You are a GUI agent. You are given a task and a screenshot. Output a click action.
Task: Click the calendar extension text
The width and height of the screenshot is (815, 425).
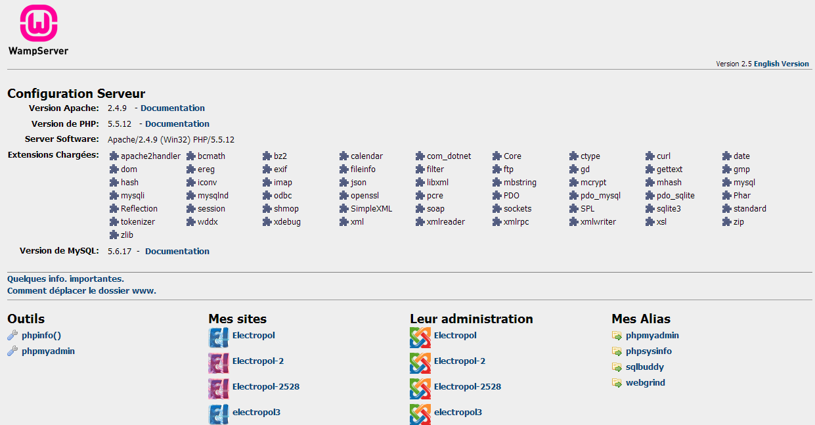point(366,156)
